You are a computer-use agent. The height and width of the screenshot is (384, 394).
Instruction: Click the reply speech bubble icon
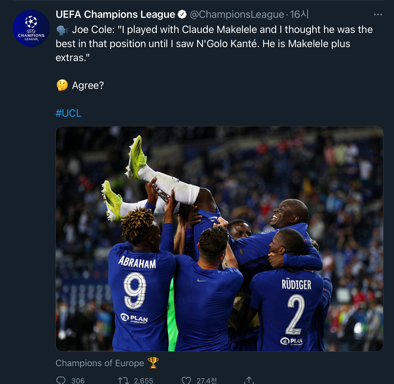point(61,380)
